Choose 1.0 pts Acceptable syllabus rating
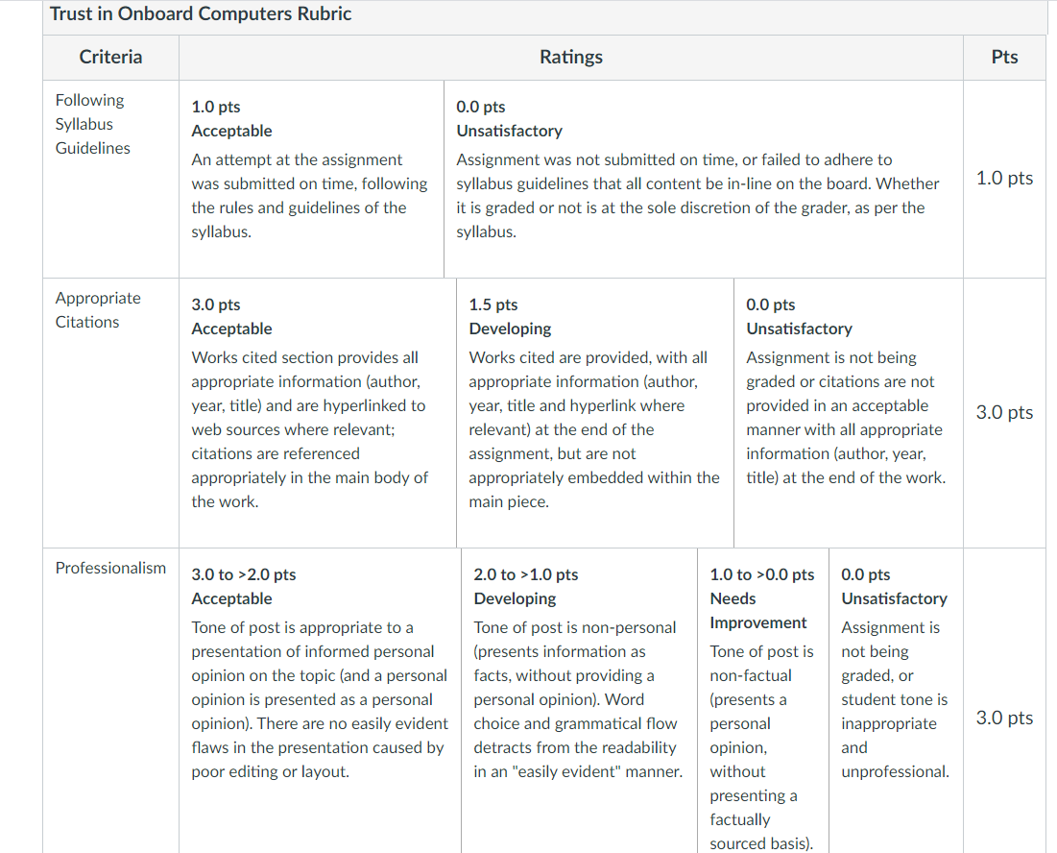Viewport: 1057px width, 853px height. 311,179
